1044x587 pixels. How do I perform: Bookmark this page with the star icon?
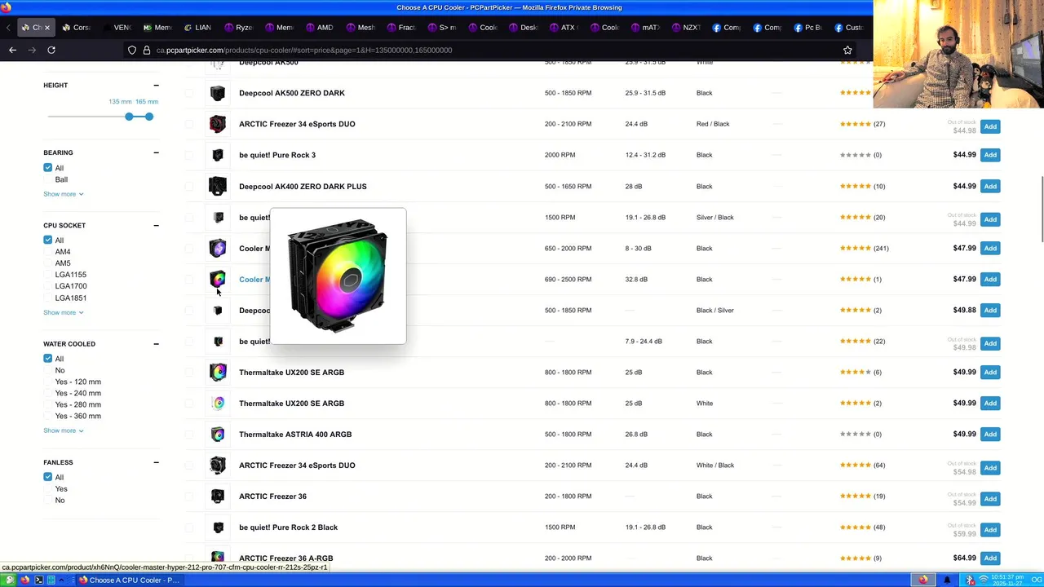[x=847, y=50]
